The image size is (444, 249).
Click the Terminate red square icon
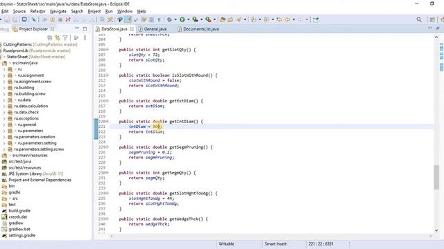60,19
